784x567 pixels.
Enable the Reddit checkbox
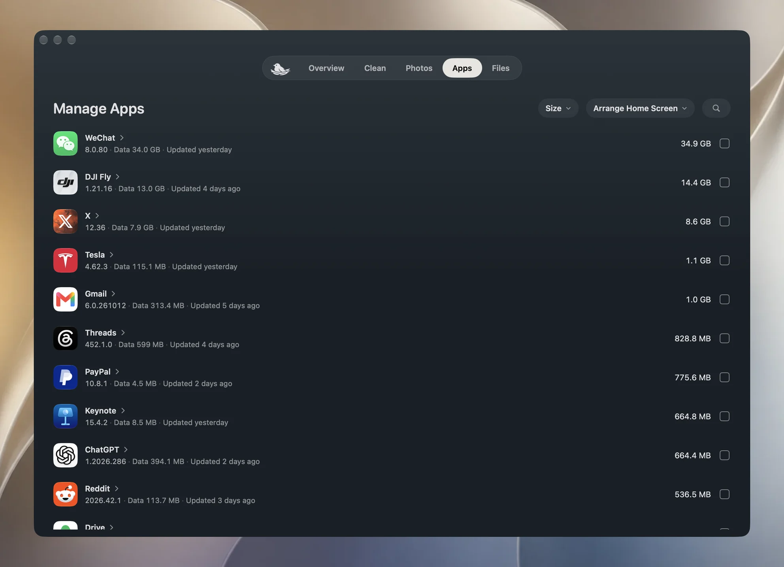tap(724, 494)
